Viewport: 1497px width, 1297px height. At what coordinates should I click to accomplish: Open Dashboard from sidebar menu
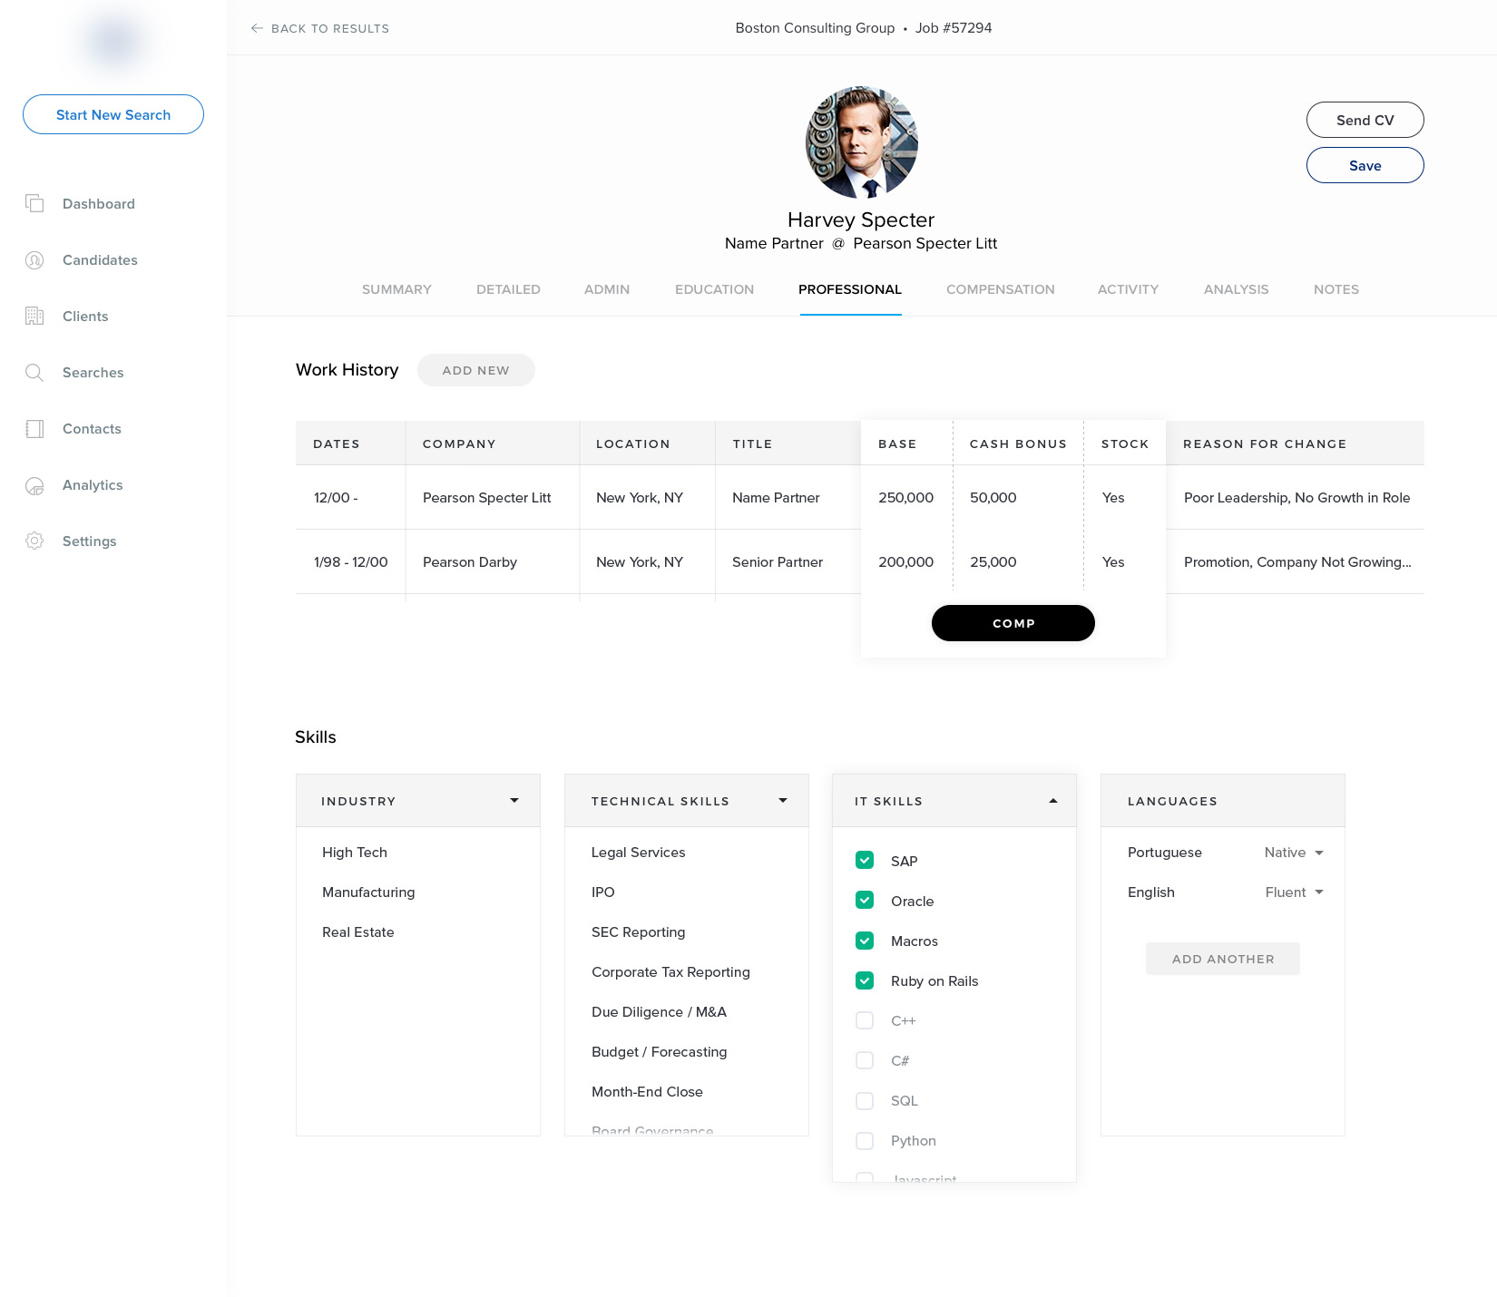(x=99, y=204)
